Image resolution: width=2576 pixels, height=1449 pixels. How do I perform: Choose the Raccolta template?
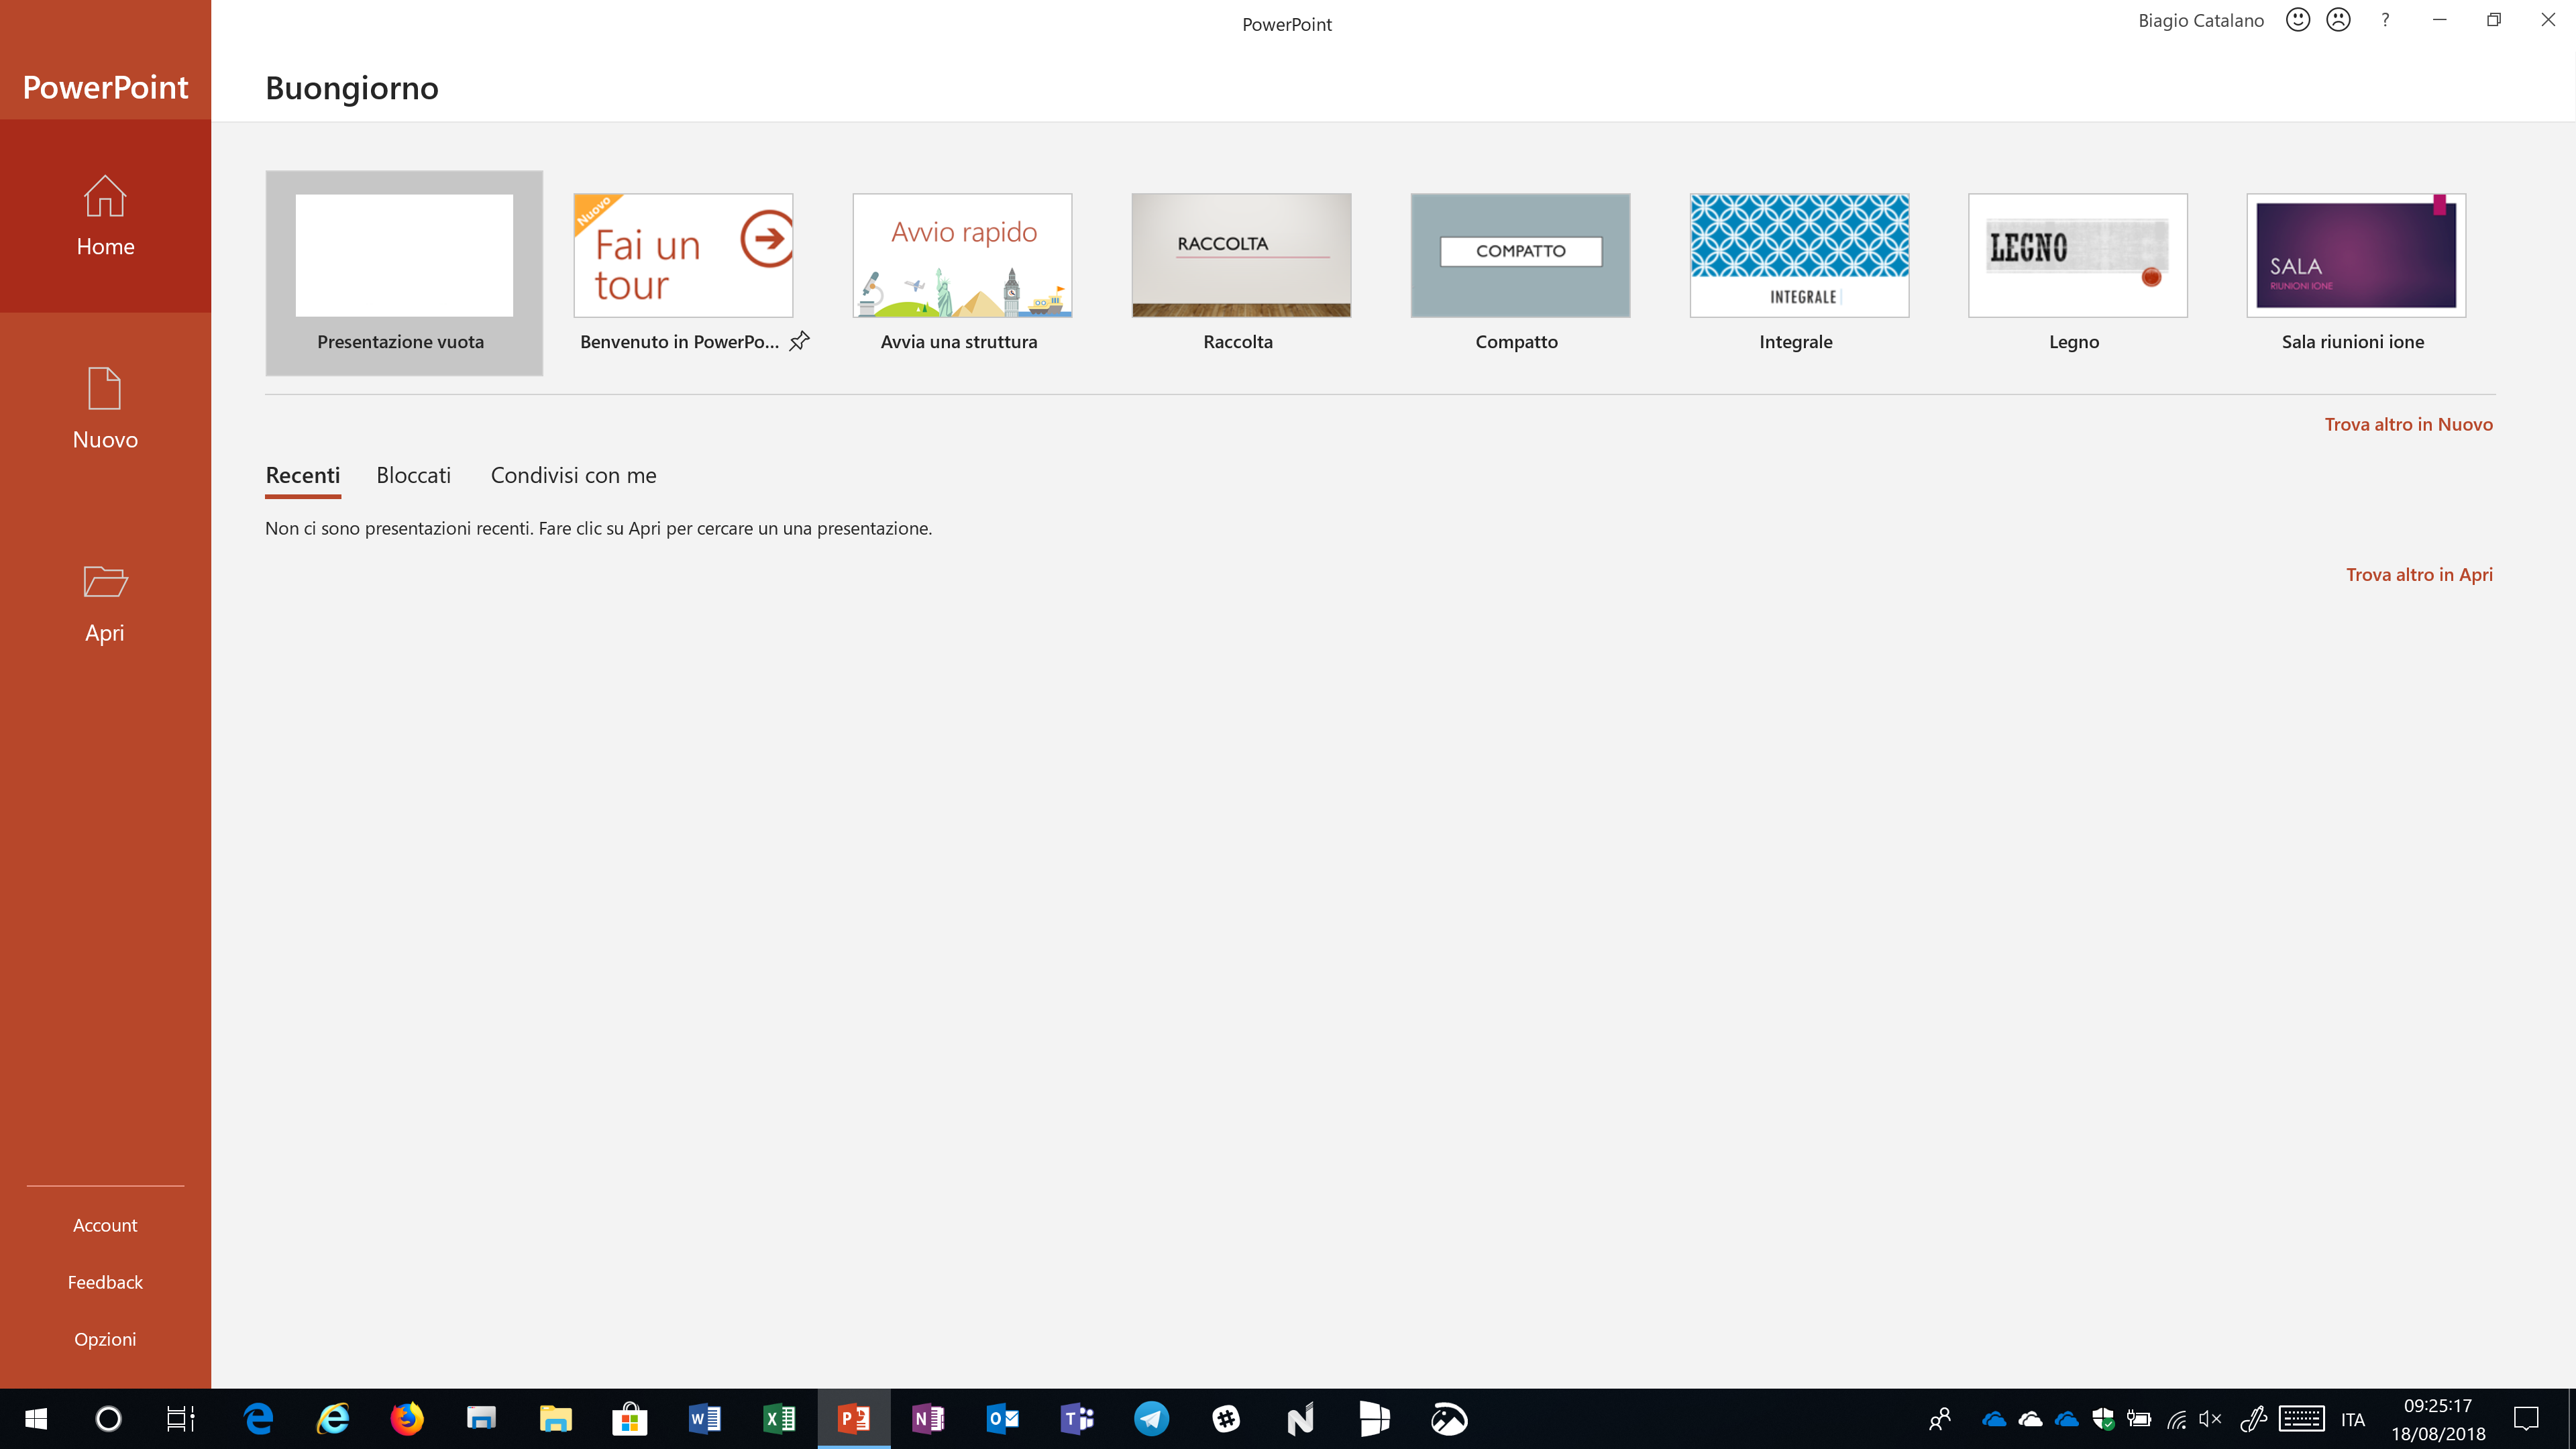point(1241,256)
